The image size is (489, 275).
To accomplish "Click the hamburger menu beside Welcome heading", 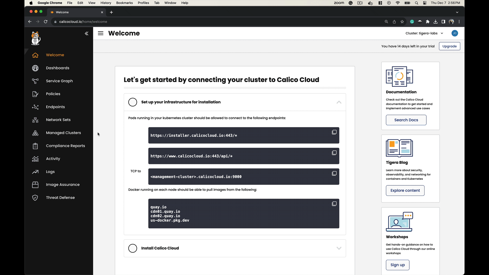I will (100, 33).
